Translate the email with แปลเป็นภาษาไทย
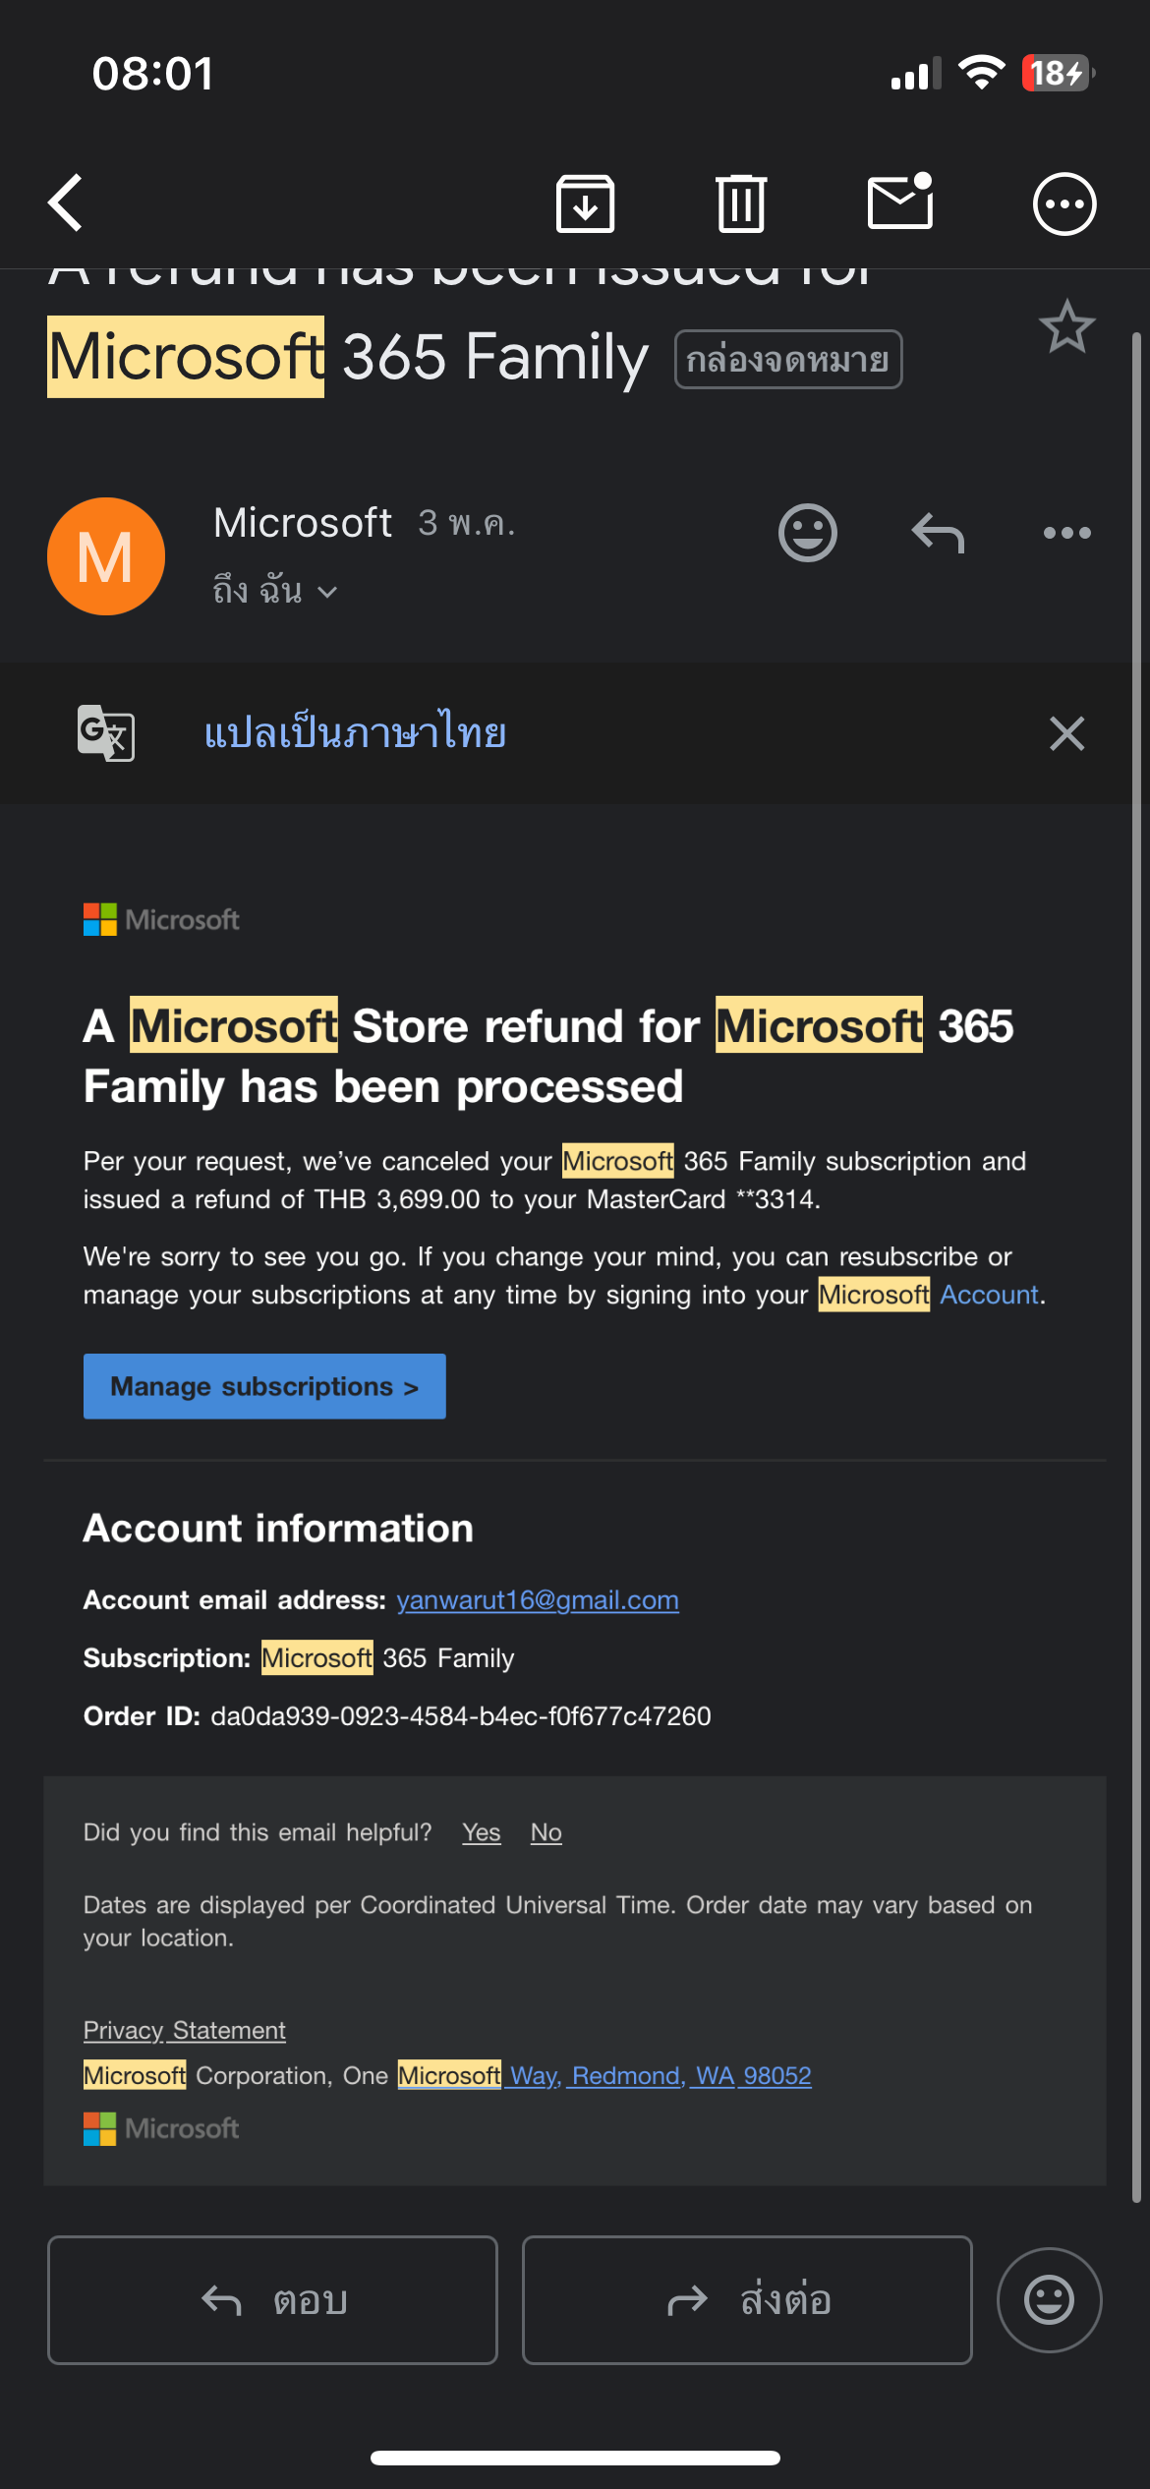1150x2489 pixels. (355, 733)
